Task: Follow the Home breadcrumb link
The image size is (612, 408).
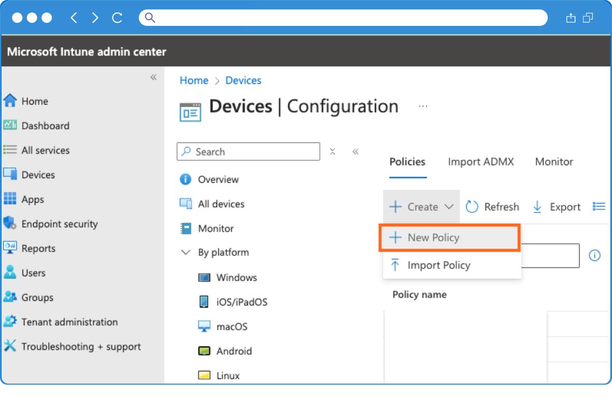Action: [194, 80]
